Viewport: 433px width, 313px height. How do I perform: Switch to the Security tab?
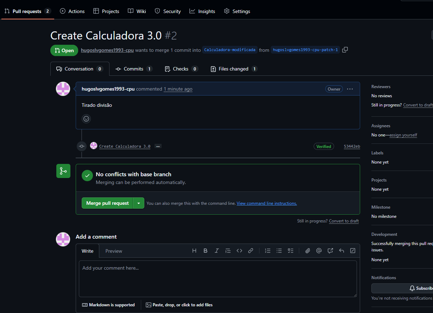tap(168, 11)
